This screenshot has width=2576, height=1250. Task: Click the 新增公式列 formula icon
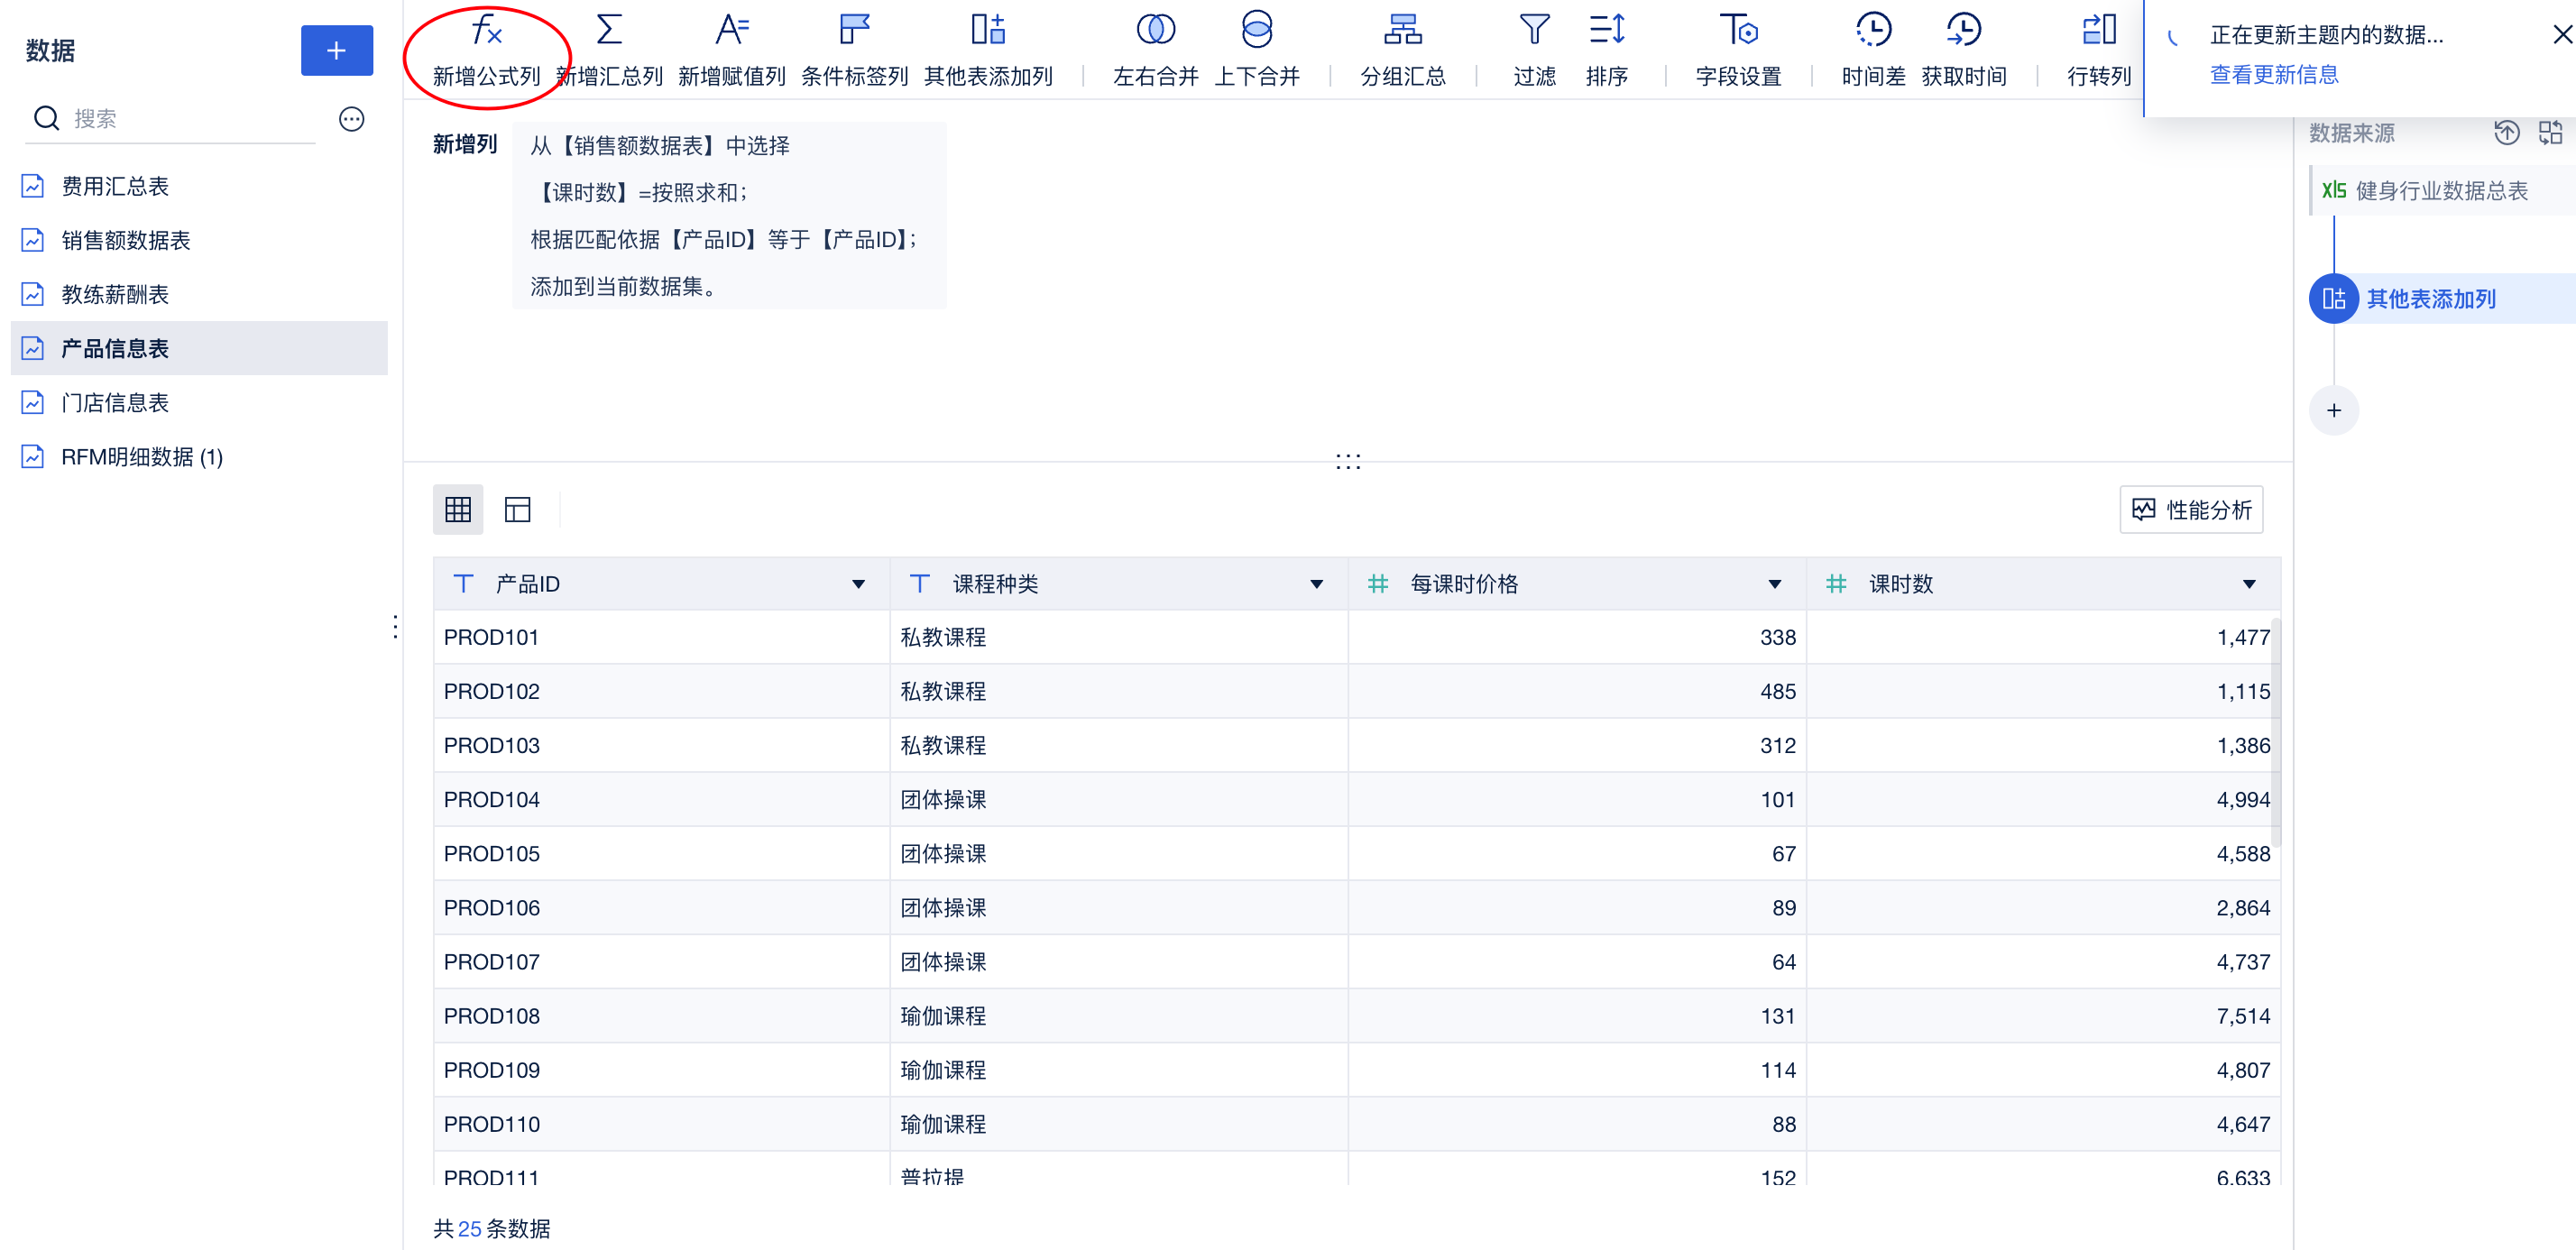pyautogui.click(x=486, y=31)
